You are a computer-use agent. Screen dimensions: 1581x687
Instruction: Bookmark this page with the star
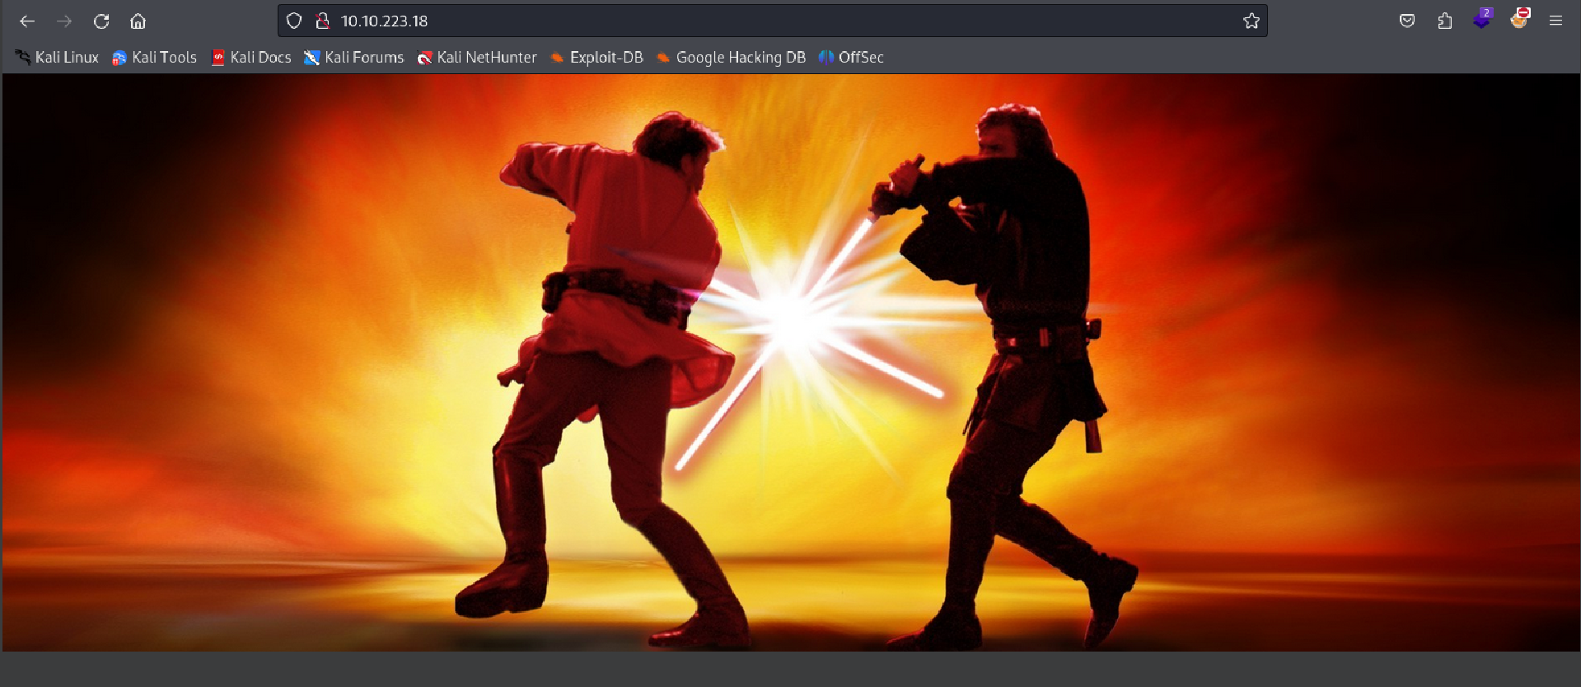[x=1251, y=21]
